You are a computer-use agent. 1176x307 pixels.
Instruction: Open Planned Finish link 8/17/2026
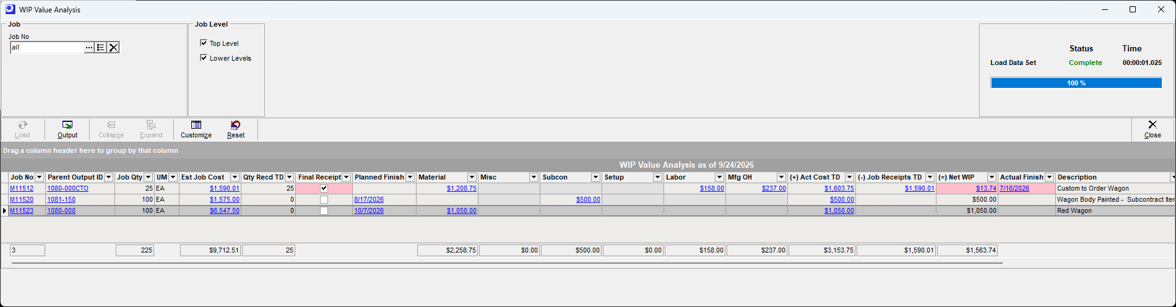coord(369,200)
